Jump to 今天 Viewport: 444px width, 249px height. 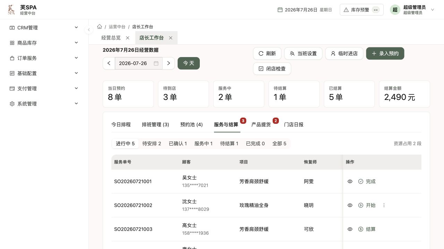coord(189,63)
